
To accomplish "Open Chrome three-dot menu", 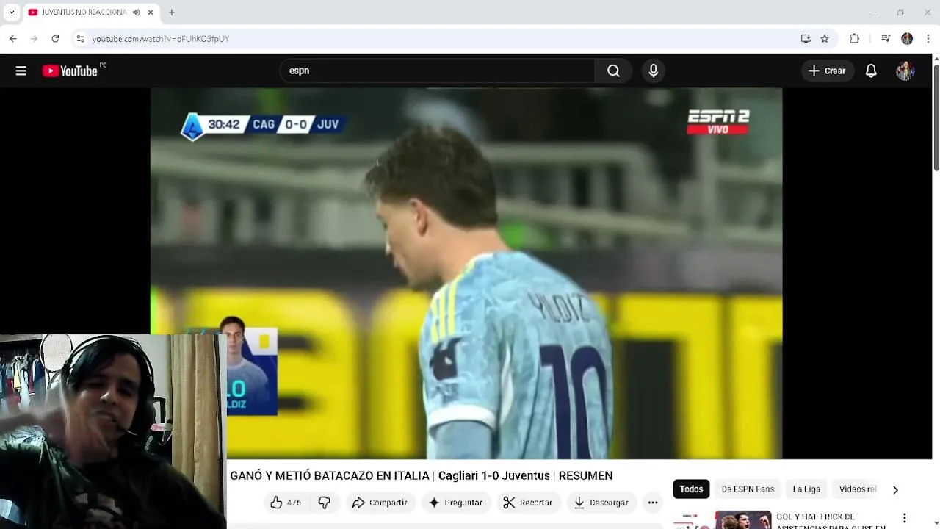I will 928,38.
